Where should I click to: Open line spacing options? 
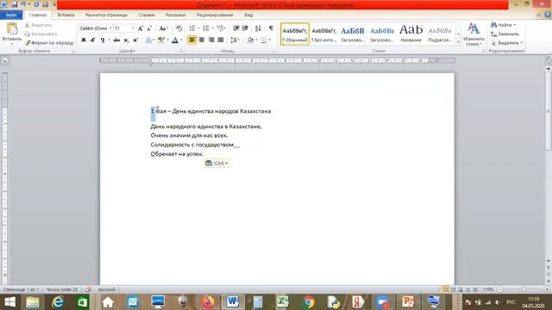click(x=235, y=40)
